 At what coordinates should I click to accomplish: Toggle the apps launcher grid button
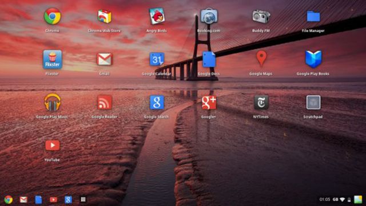tap(83, 199)
